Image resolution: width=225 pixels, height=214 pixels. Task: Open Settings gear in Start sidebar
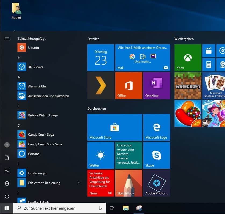(7, 183)
